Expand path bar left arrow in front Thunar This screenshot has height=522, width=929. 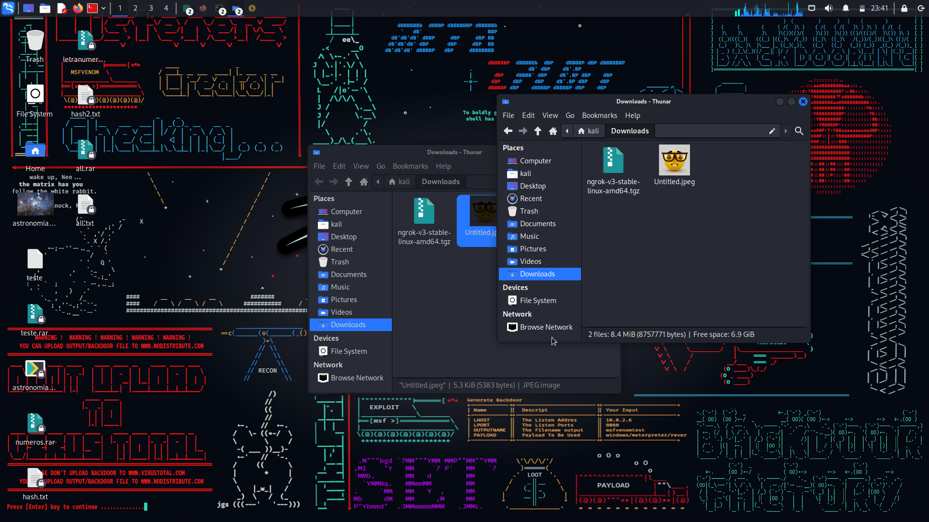pos(567,131)
